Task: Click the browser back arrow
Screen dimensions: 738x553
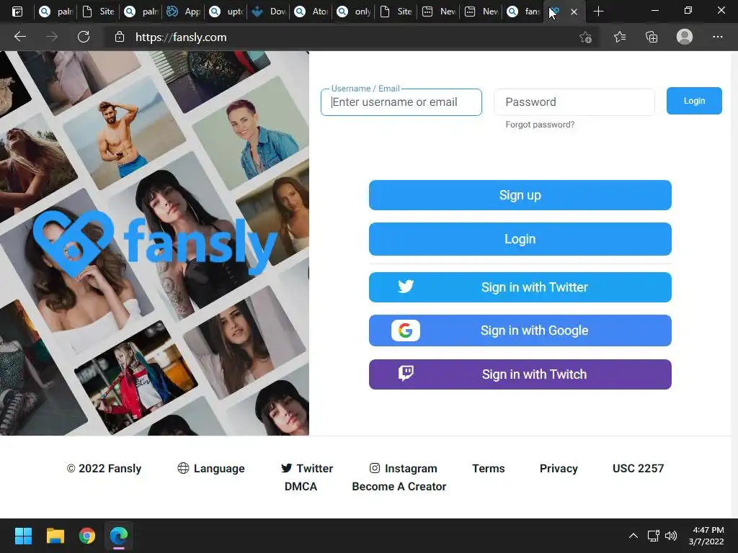Action: coord(19,37)
